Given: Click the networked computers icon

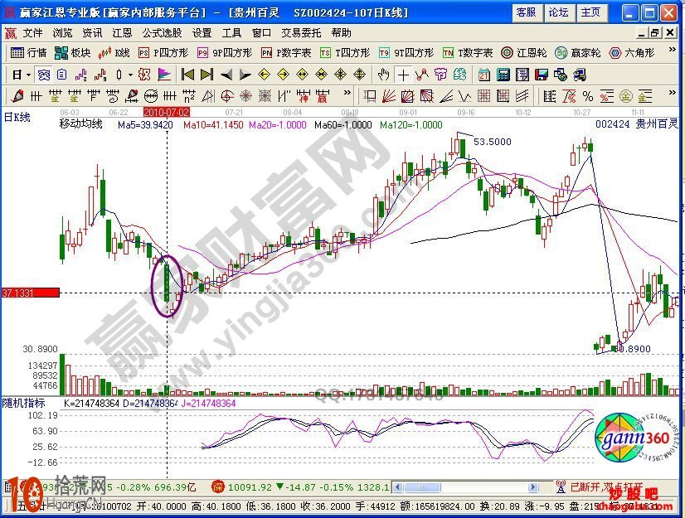Looking at the screenshot, I should [x=561, y=75].
